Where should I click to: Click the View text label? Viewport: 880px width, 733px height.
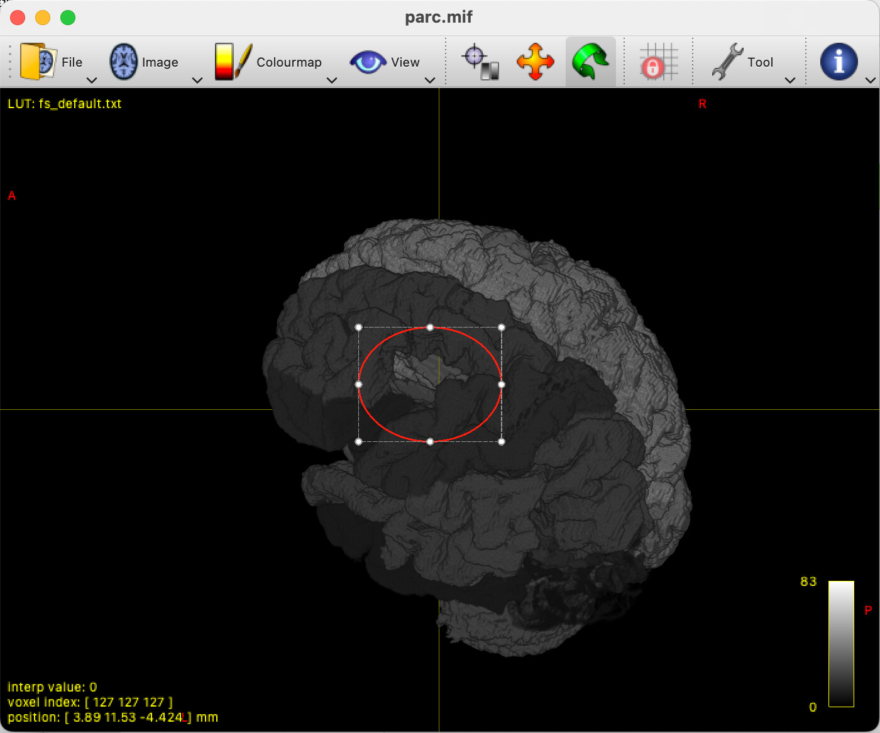(x=405, y=62)
